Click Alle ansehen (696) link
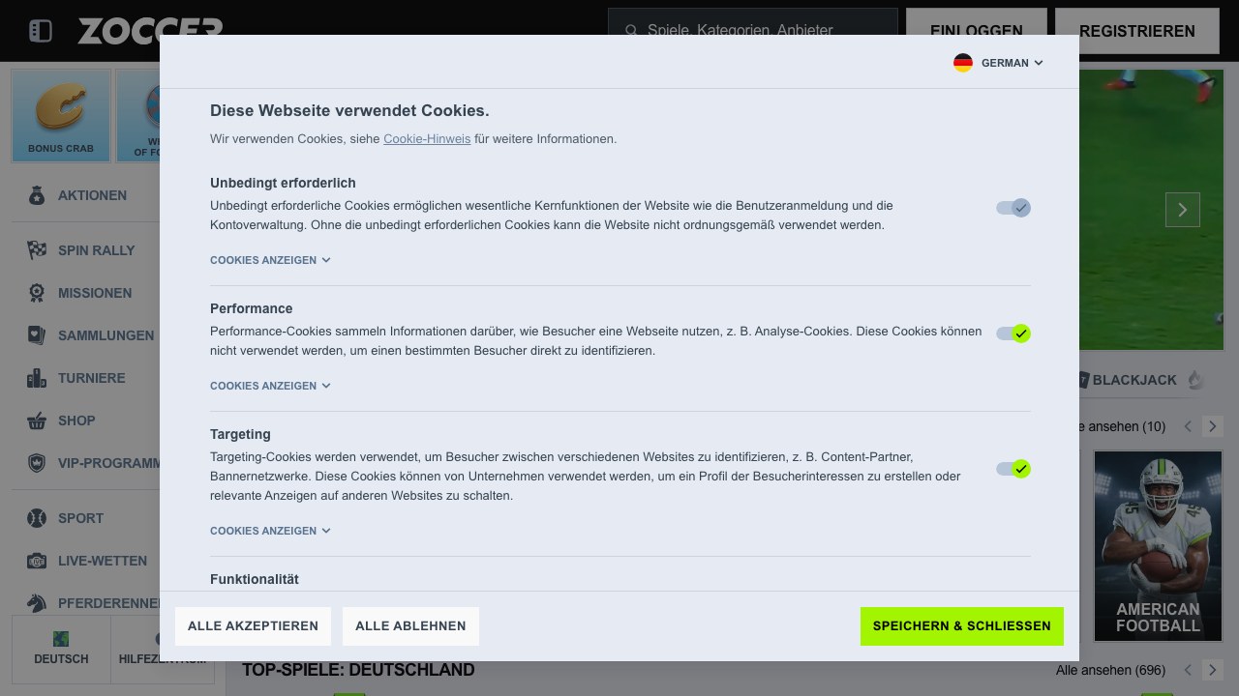This screenshot has width=1239, height=696. pos(1110,670)
